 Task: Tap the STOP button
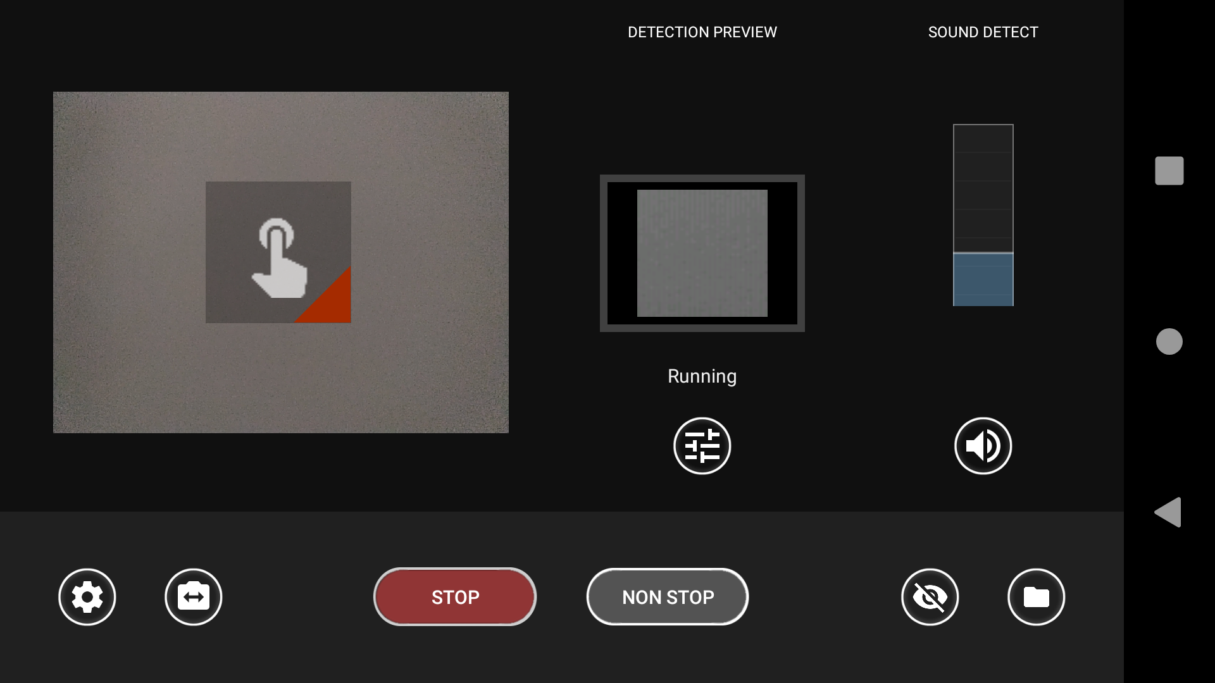coord(455,597)
